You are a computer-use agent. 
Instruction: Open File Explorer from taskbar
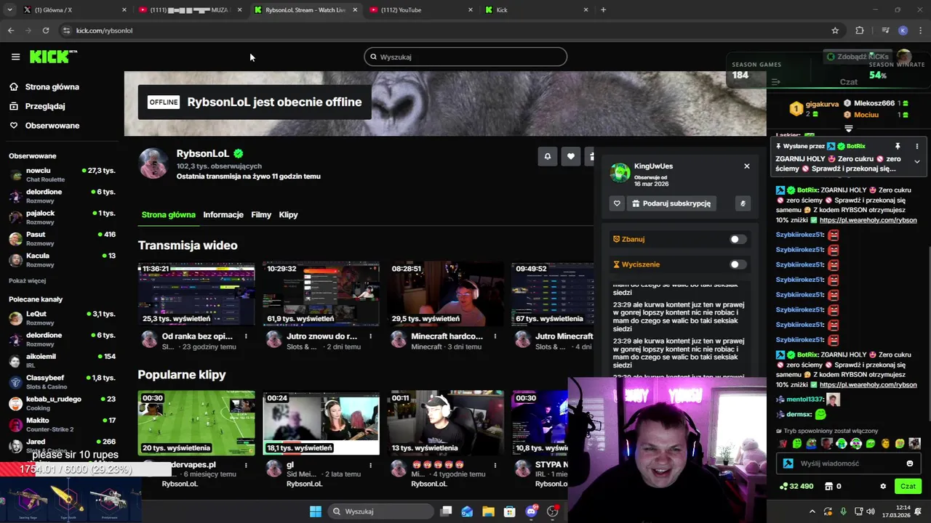[488, 511]
